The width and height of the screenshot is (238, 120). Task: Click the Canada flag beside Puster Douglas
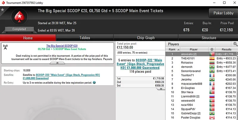(212, 118)
